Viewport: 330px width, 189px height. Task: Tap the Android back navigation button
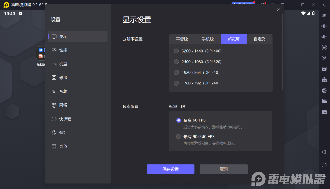[x=324, y=152]
